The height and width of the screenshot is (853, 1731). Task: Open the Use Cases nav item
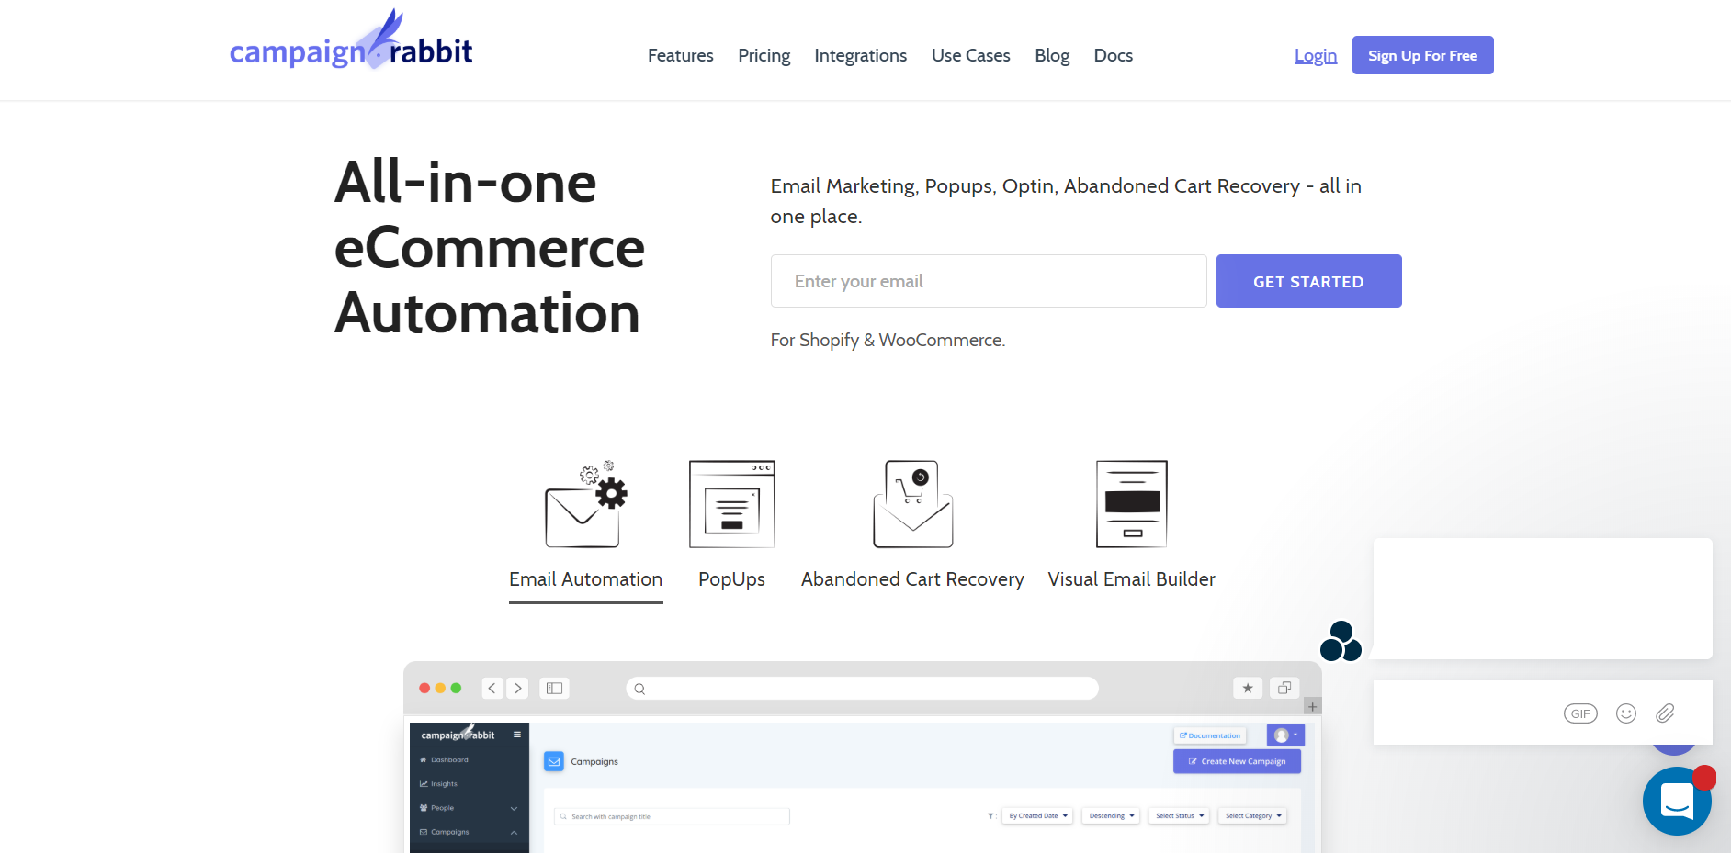[x=970, y=56]
